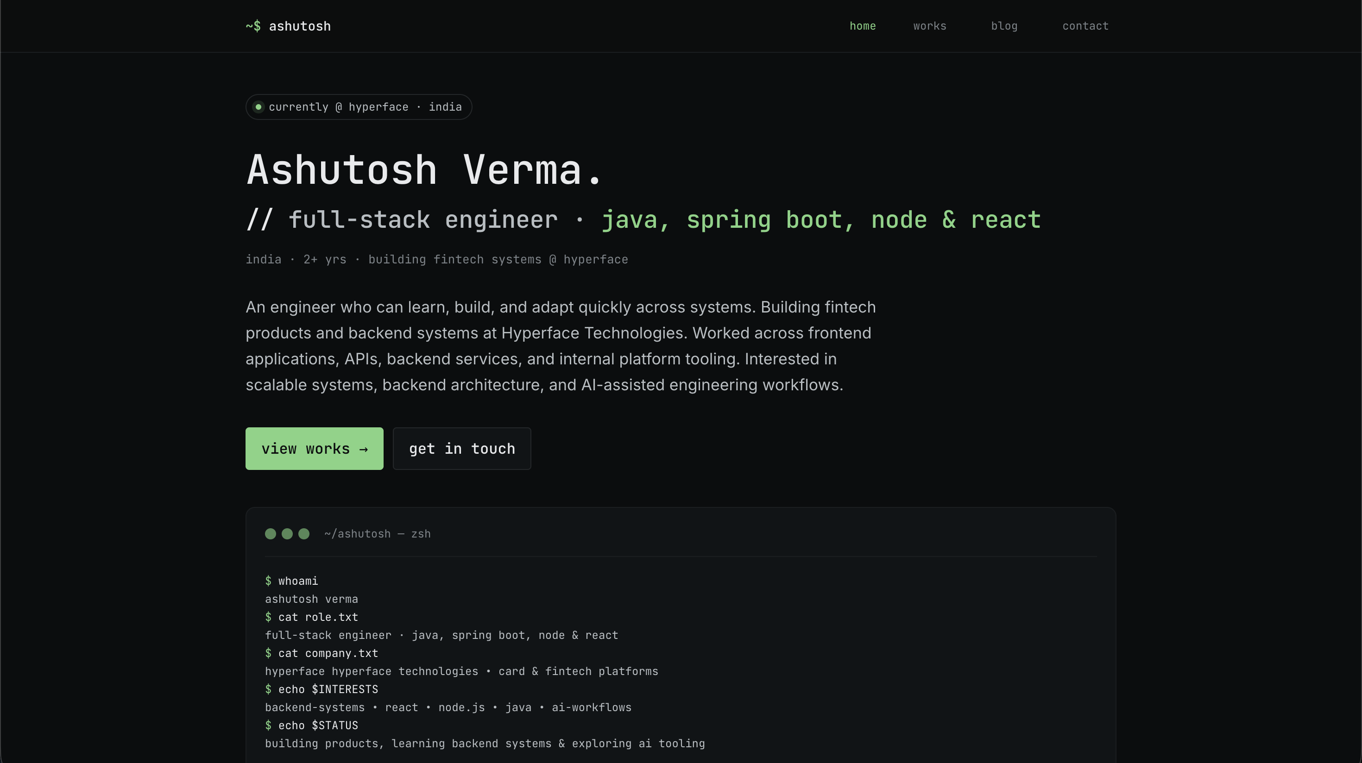Screen dimensions: 1362x763
Task: Click the 'full-stack engineer · java, spring boot' terminal output
Action: point(441,635)
